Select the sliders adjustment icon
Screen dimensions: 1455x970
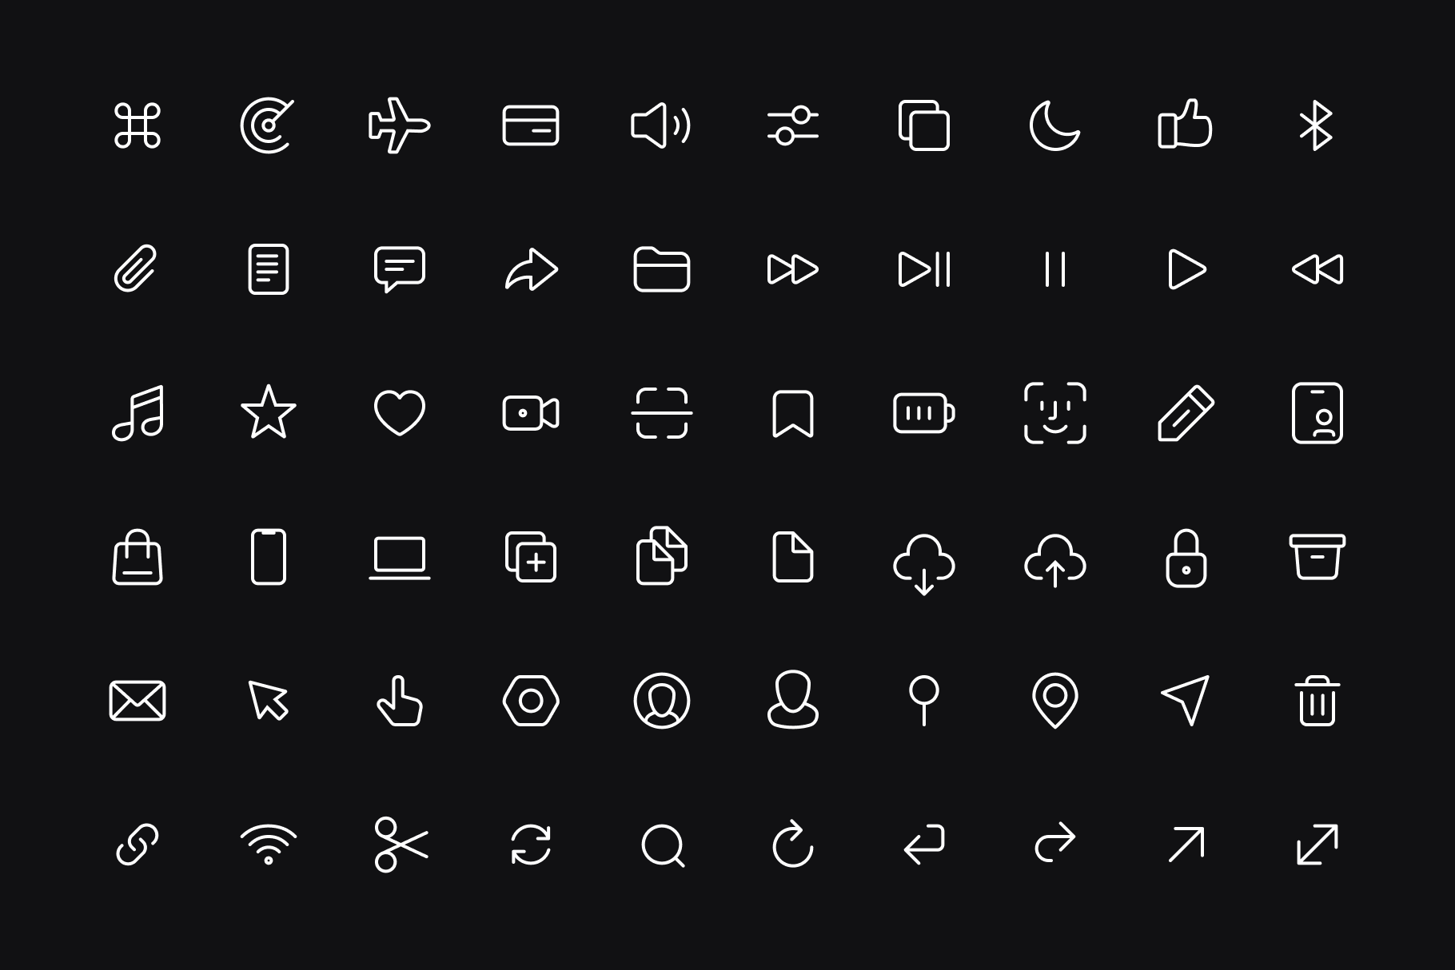tap(792, 125)
